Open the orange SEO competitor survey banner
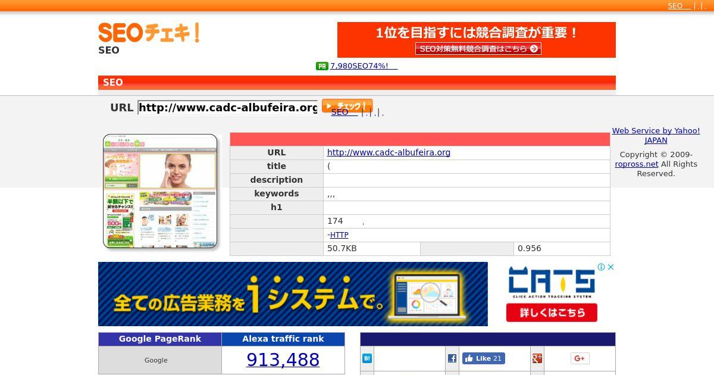Viewport: 714px width, 375px height. tap(476, 40)
